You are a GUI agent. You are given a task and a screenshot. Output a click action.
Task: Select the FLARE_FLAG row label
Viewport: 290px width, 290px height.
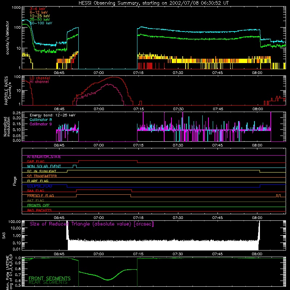(38, 181)
